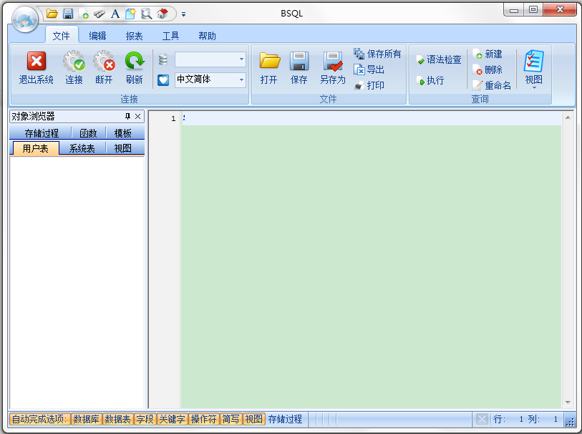Select the 函数 tab in object browser
Image resolution: width=582 pixels, height=434 pixels.
click(88, 133)
